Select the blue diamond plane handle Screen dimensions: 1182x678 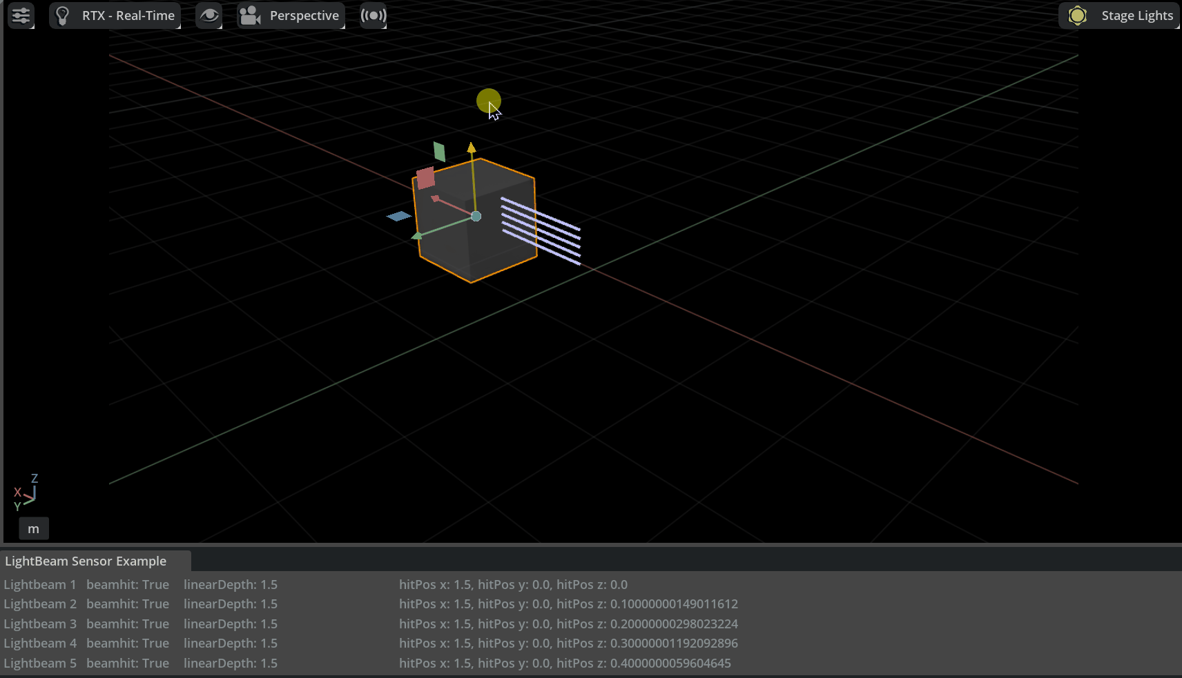point(399,217)
